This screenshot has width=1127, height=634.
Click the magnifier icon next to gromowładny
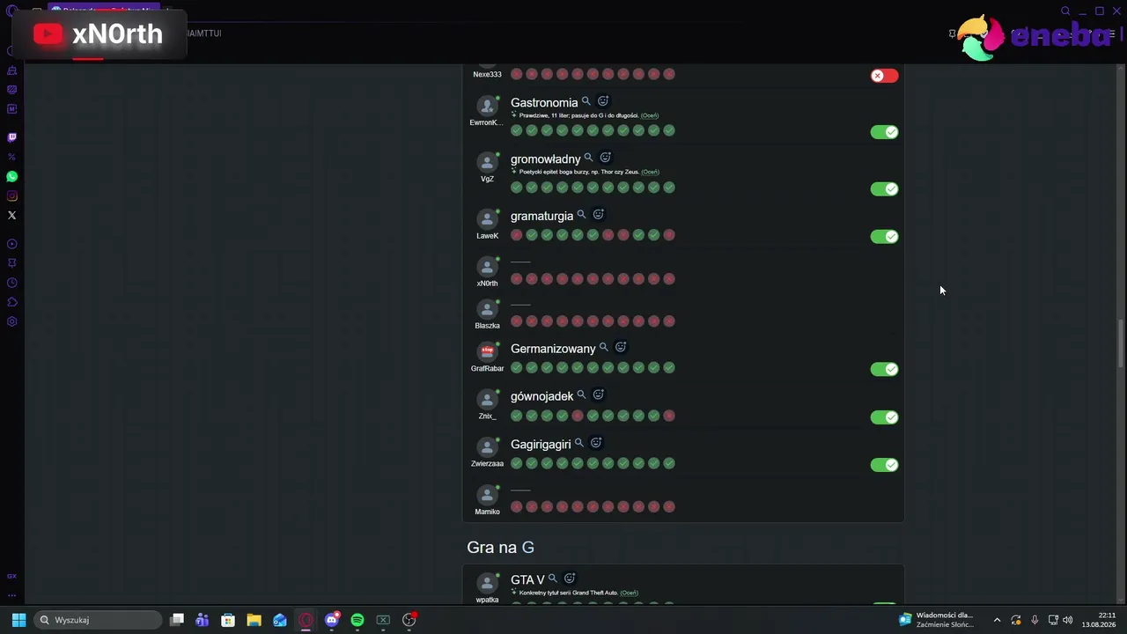(x=589, y=158)
